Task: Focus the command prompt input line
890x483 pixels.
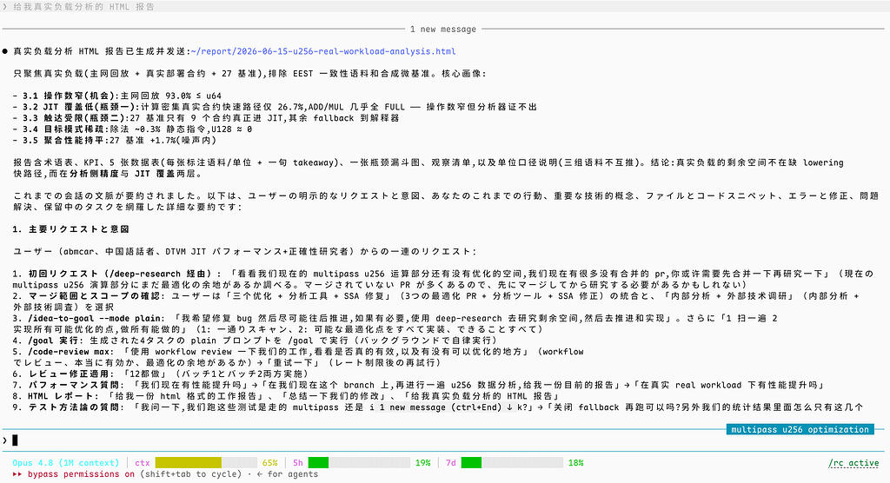Action: click(445, 440)
